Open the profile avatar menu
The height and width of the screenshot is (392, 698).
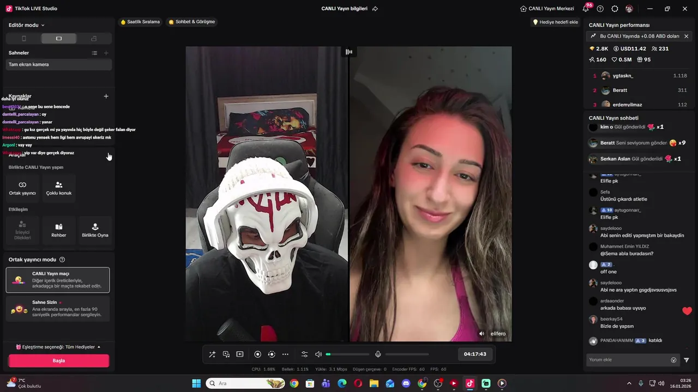click(x=629, y=9)
